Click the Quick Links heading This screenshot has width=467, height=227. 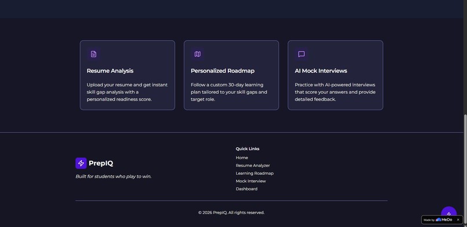pyautogui.click(x=247, y=149)
